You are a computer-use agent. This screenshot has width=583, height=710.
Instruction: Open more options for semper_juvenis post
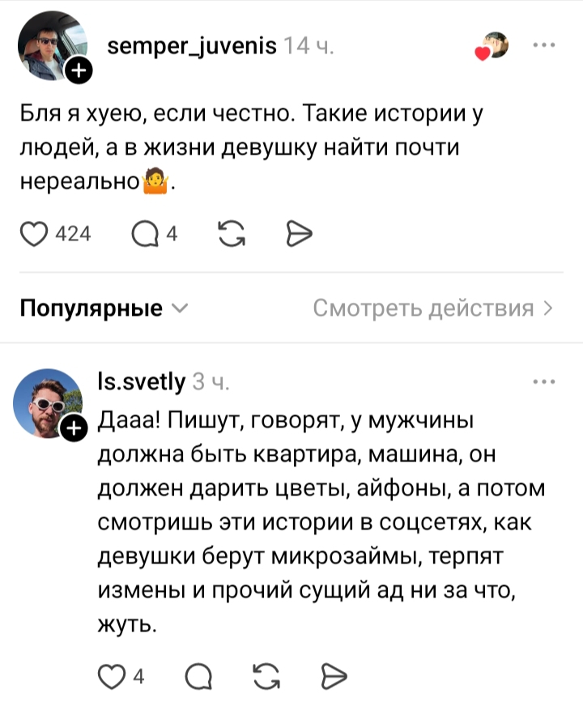pos(543,45)
